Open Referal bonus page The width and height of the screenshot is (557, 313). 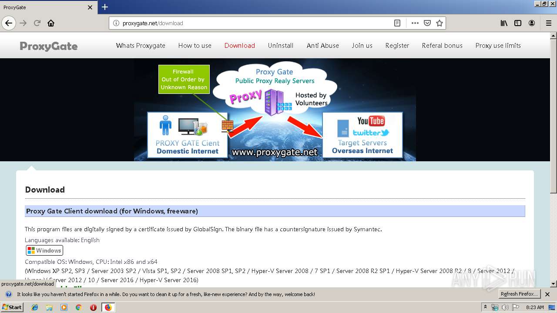[442, 46]
